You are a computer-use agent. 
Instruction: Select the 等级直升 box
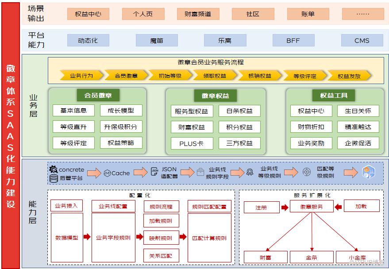tap(73, 127)
